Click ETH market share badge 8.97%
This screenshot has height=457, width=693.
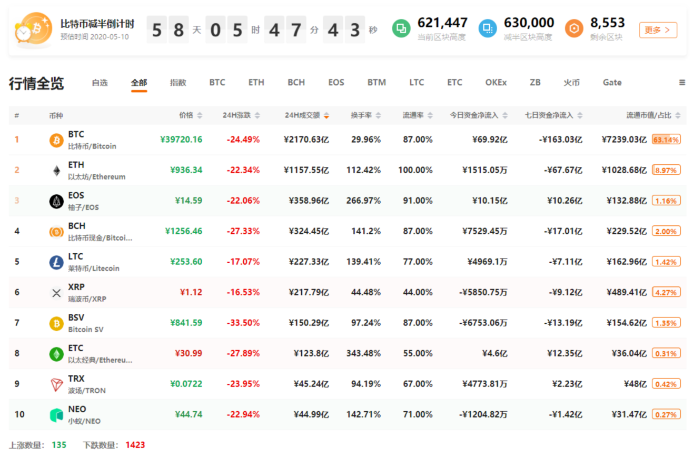pos(666,170)
